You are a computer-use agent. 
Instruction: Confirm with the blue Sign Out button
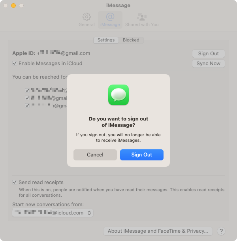pos(142,155)
